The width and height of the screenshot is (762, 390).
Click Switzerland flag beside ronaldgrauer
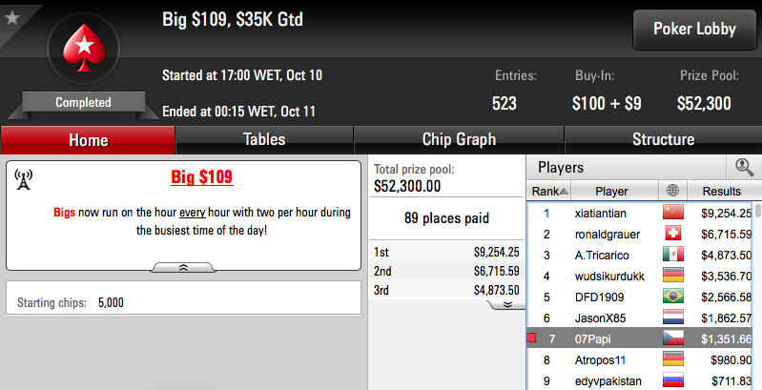[673, 234]
